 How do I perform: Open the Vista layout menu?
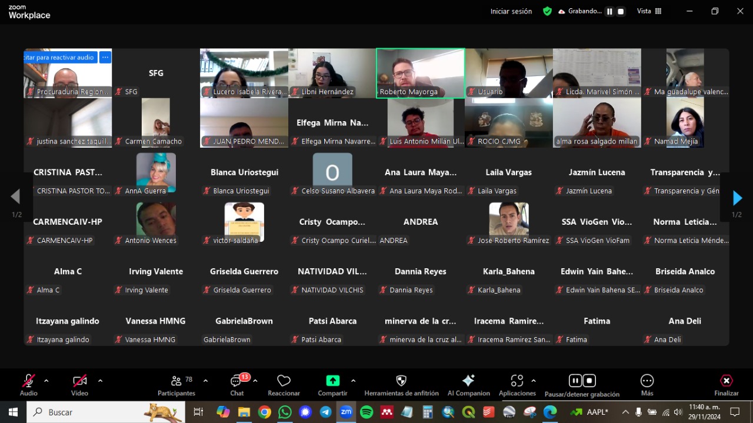(649, 11)
